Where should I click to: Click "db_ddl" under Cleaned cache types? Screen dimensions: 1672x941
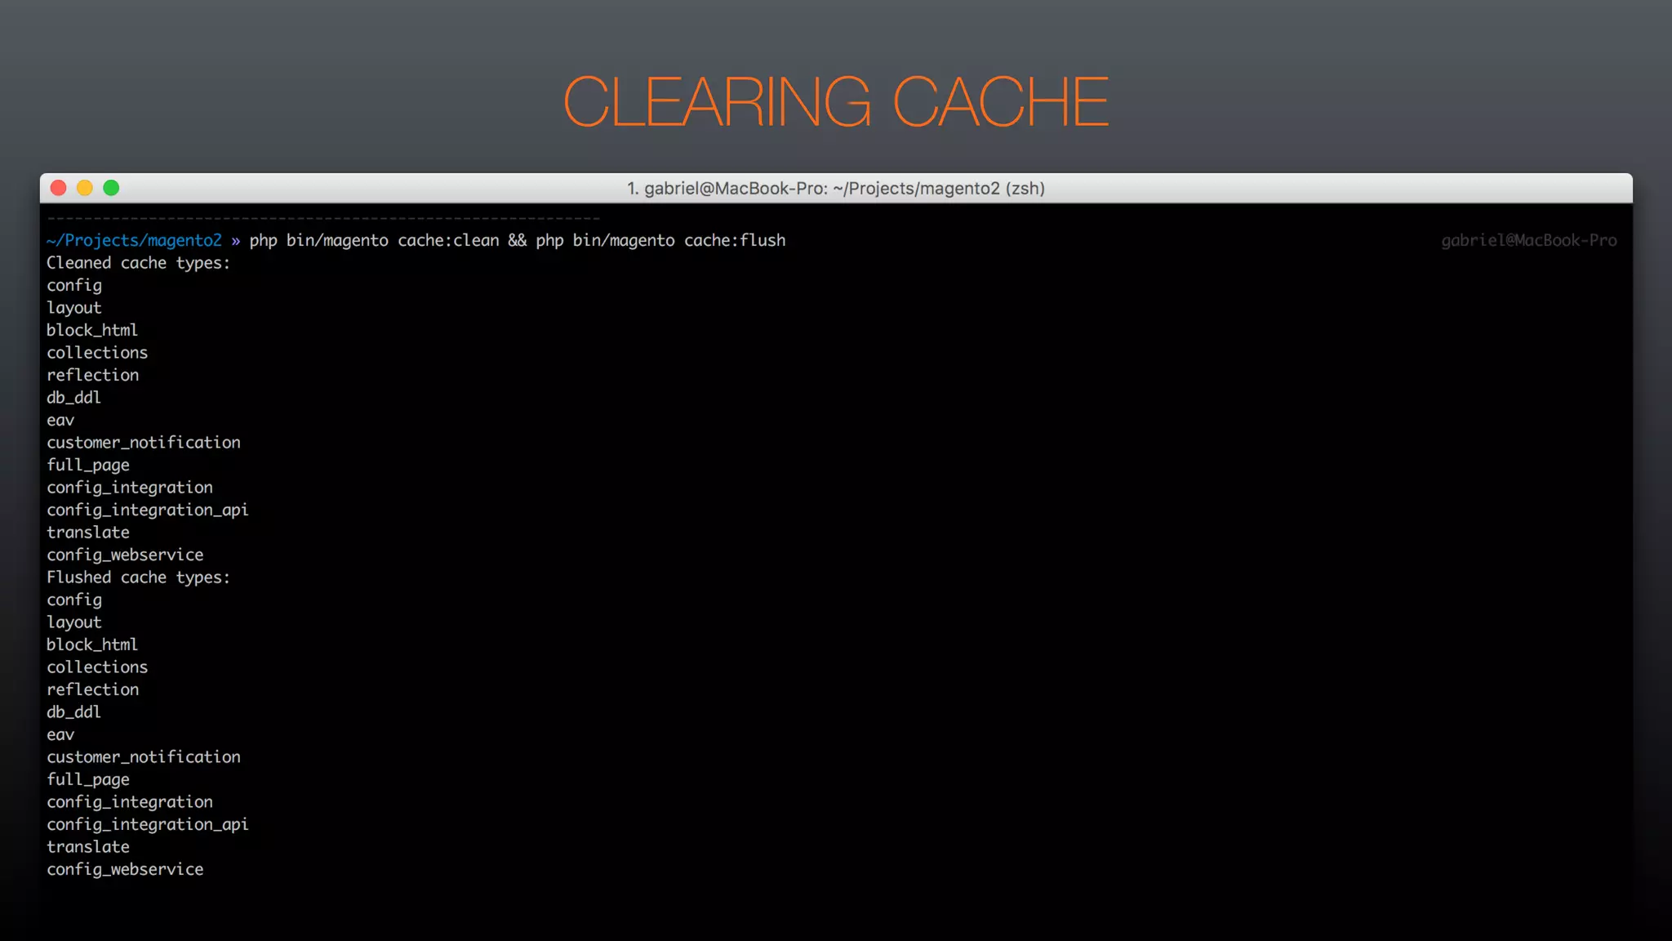coord(73,398)
